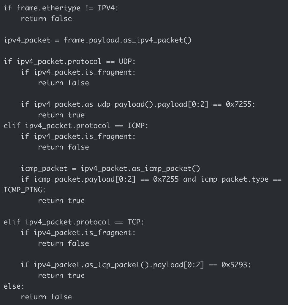Image resolution: width=288 pixels, height=305 pixels.
Task: Click the elif keyword before the TCP check
Action: tap(12, 222)
